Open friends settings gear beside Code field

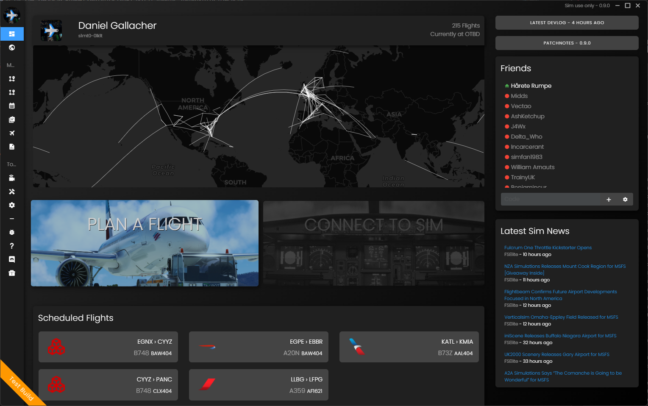pos(625,200)
